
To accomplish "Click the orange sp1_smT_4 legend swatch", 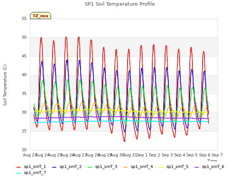I will coord(125,167).
